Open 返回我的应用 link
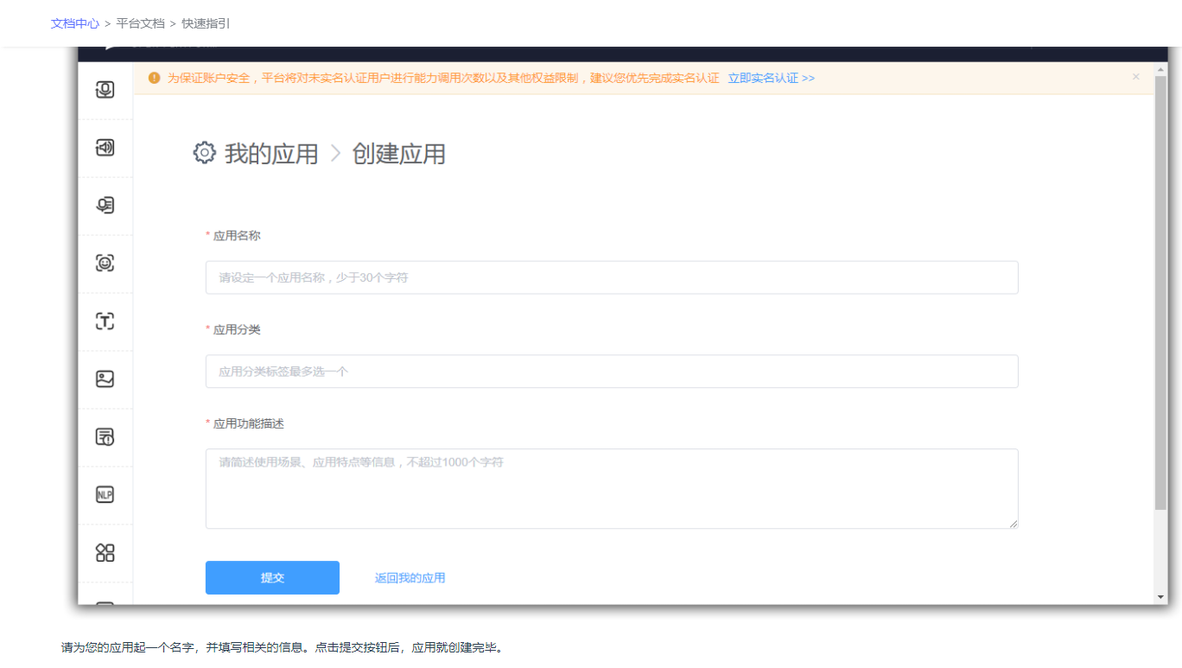Screen dimensions: 1182x668 click(409, 577)
